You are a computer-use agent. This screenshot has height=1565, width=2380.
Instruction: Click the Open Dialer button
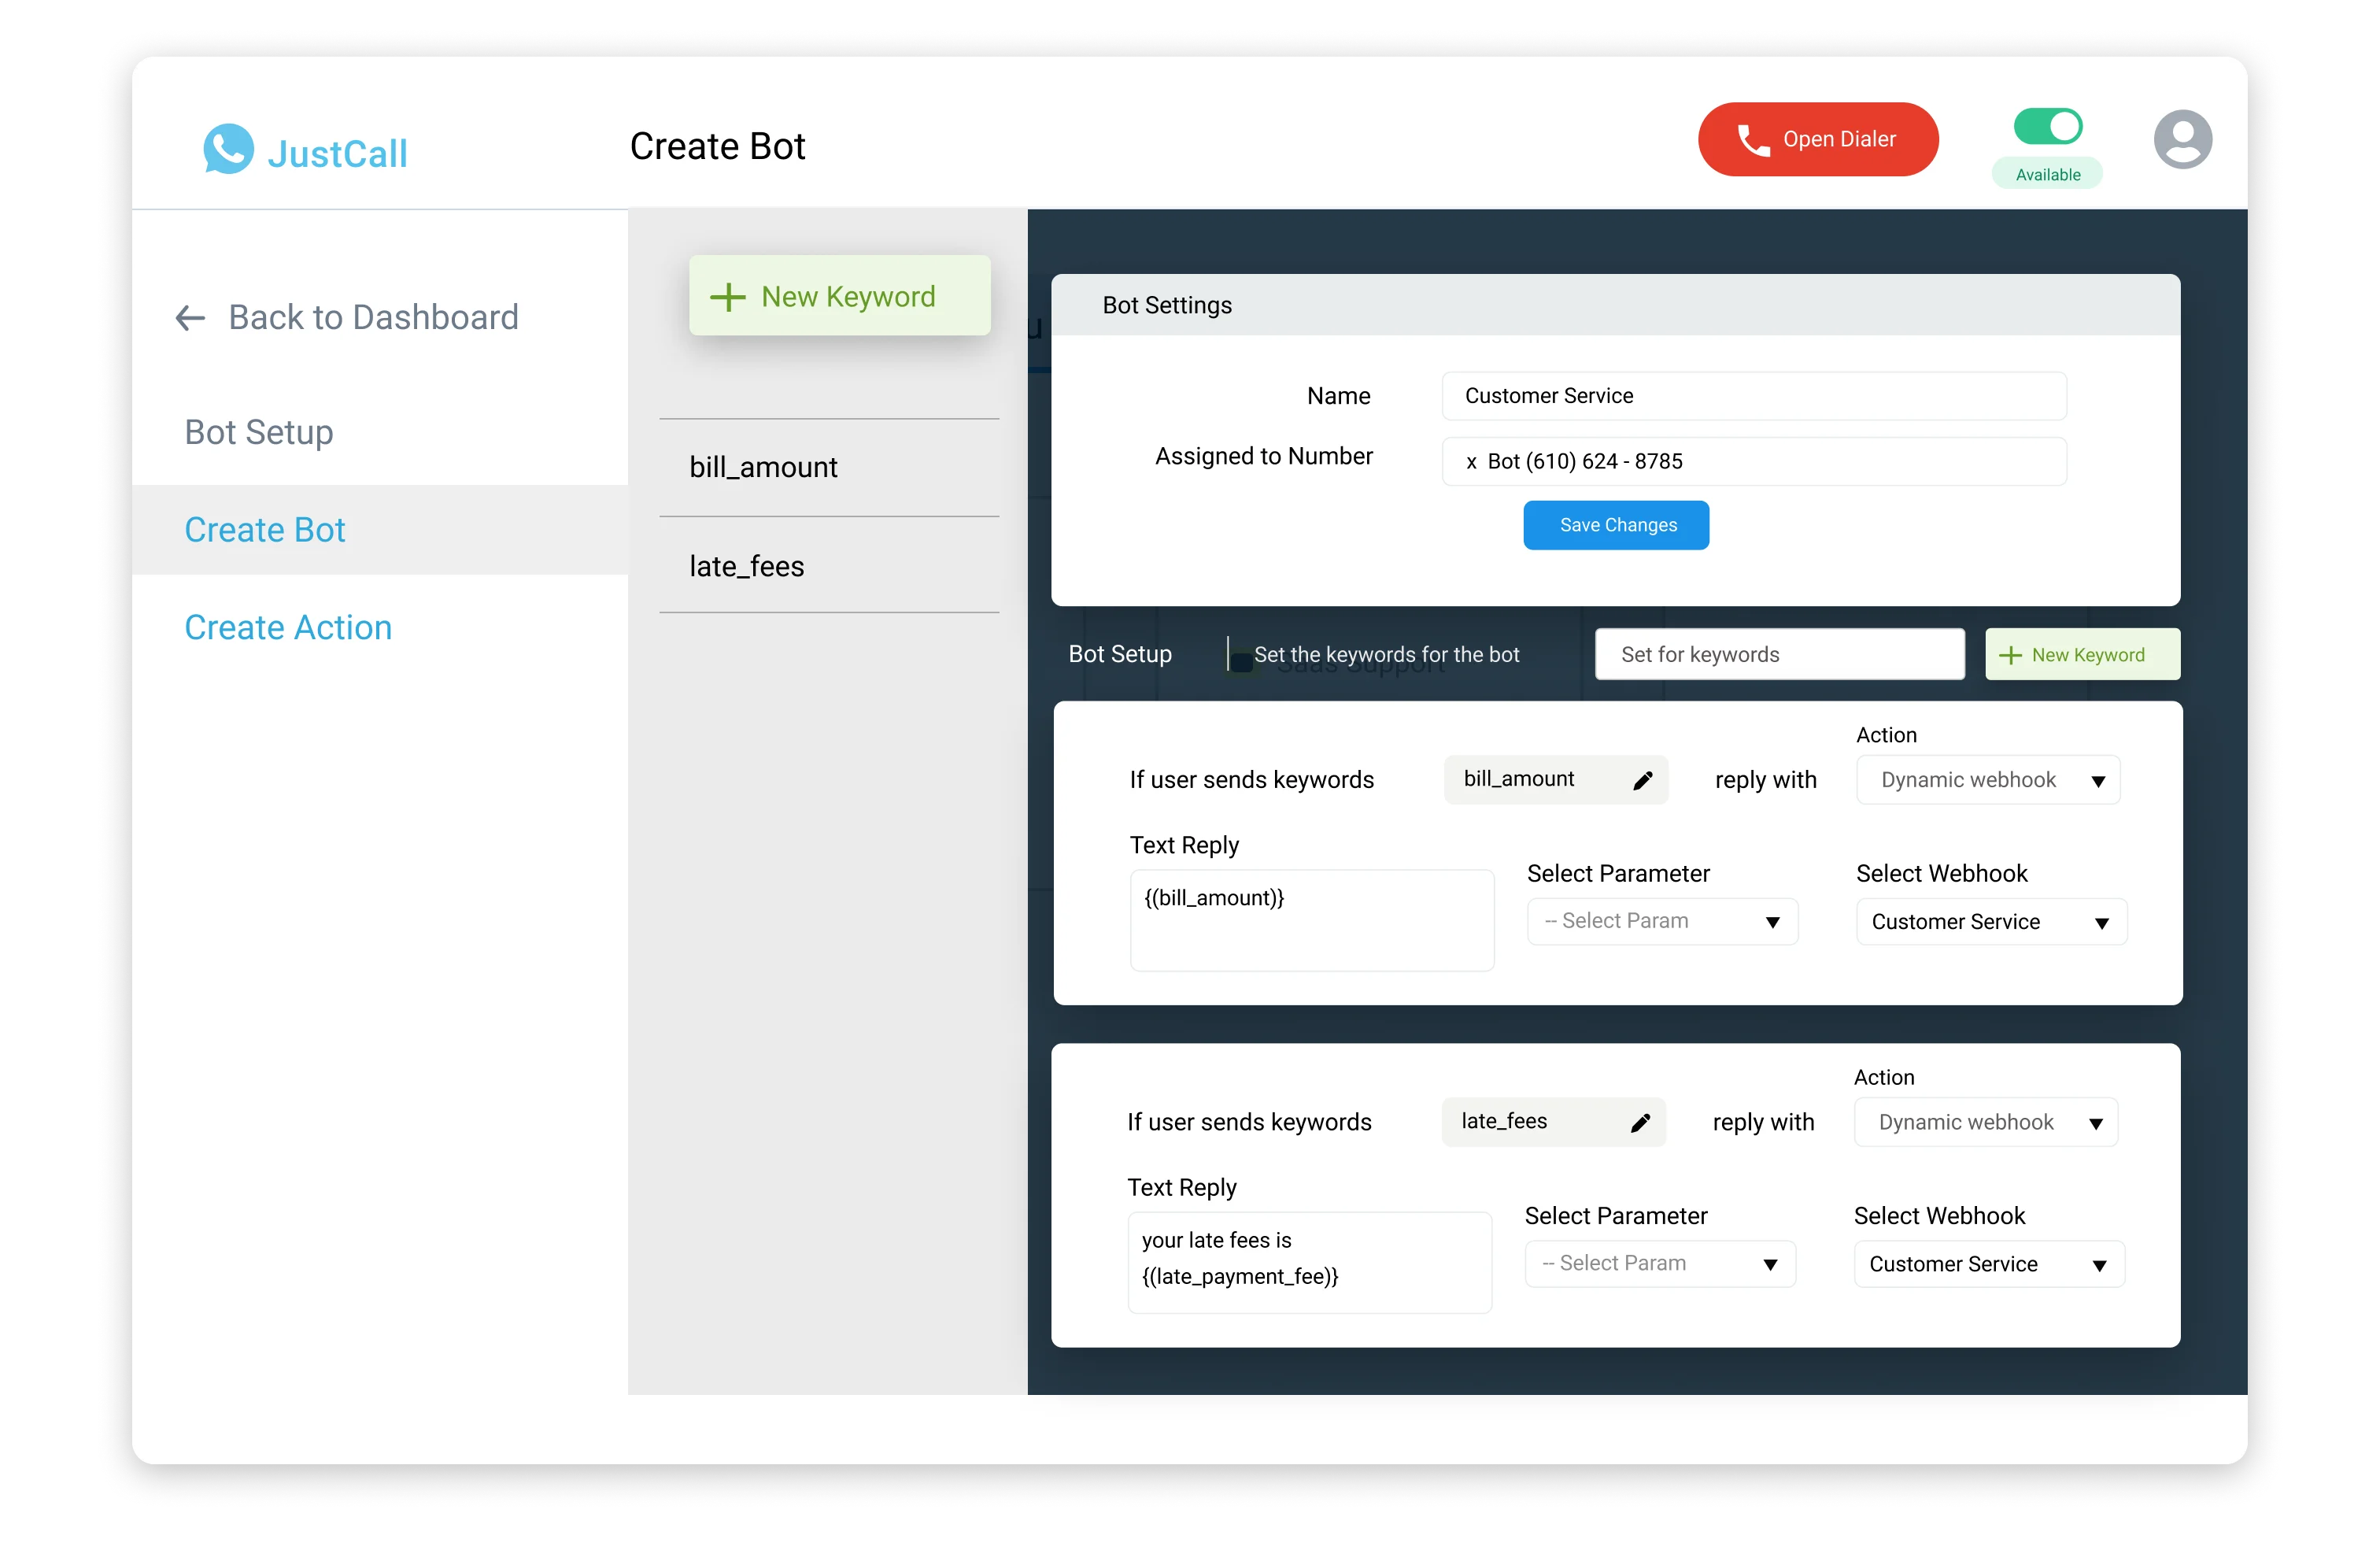1818,139
